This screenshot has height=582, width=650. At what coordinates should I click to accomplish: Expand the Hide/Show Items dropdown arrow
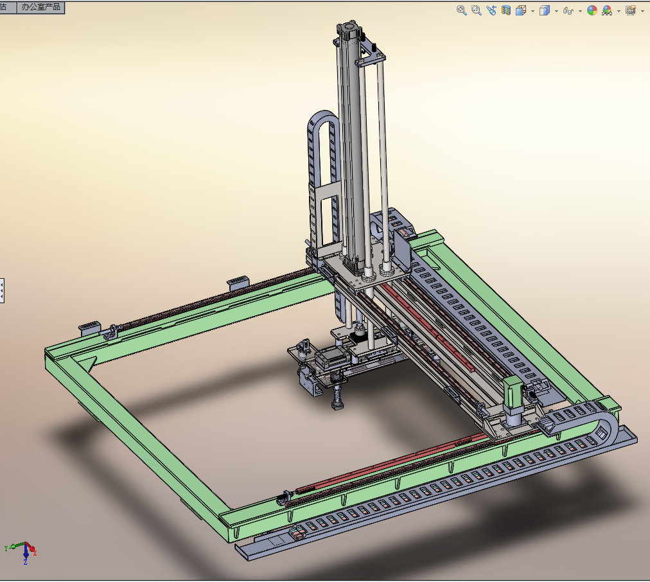(x=580, y=11)
